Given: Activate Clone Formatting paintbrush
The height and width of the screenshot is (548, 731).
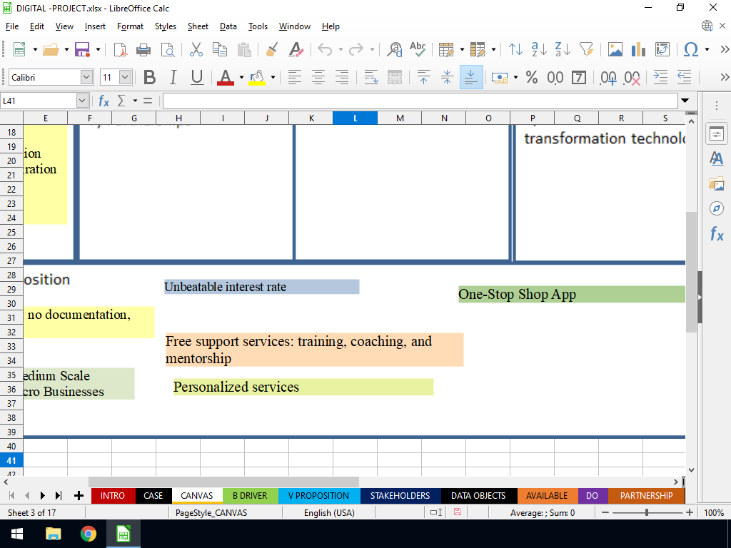Looking at the screenshot, I should point(272,49).
